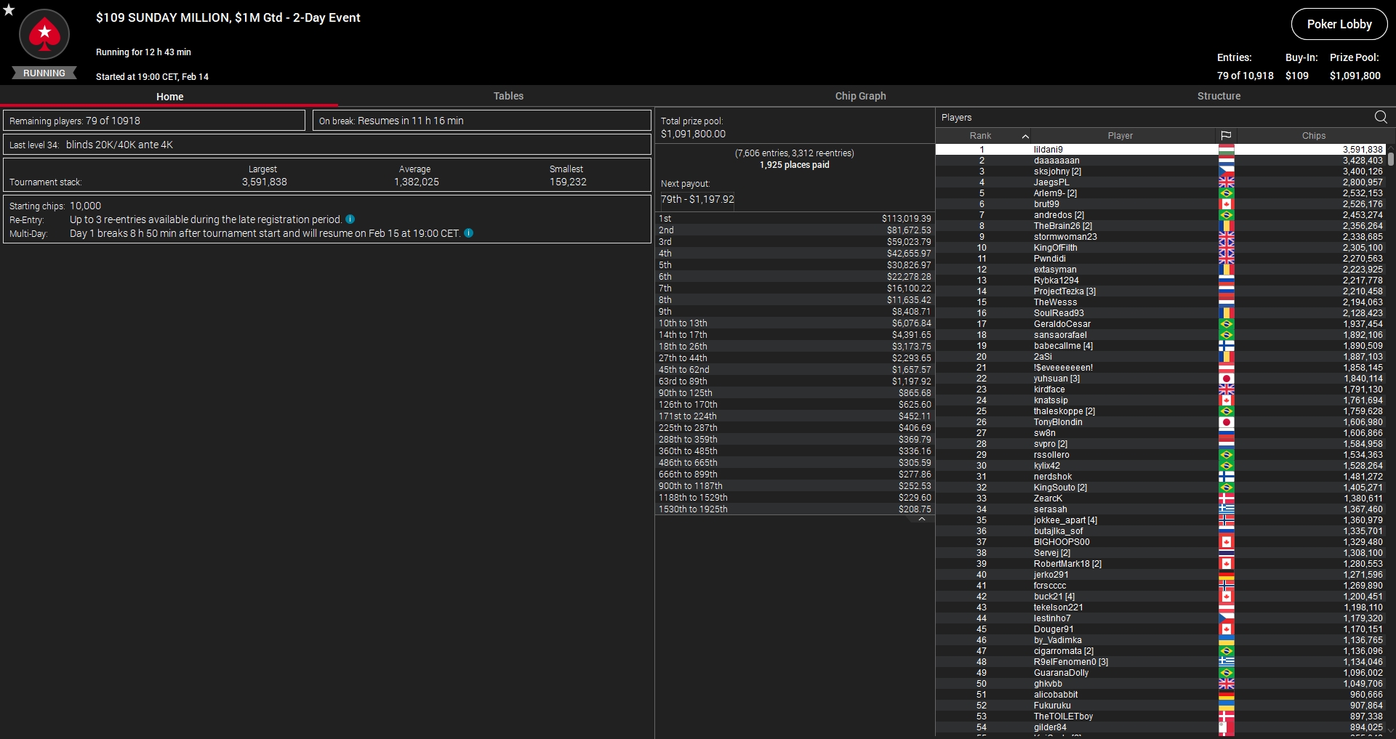1396x739 pixels.
Task: Open the Tables tab
Action: (x=508, y=96)
